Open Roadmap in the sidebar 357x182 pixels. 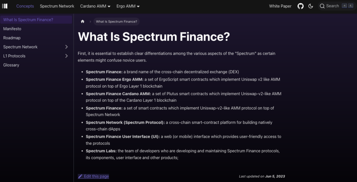tap(12, 38)
